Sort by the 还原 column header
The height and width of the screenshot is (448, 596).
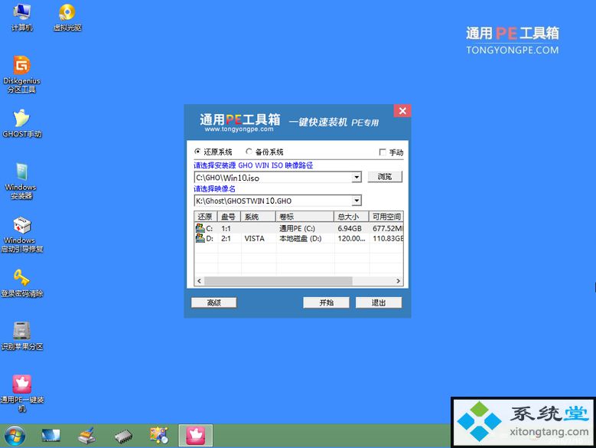tap(206, 217)
